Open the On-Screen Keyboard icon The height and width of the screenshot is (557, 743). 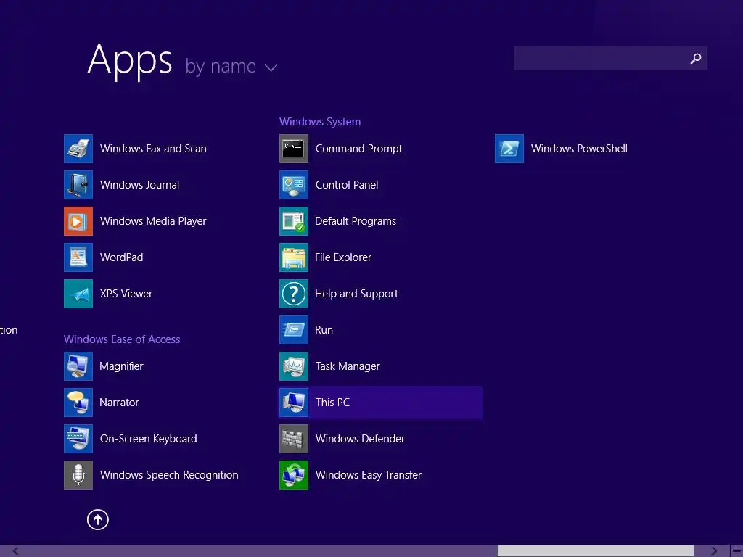[x=78, y=439]
